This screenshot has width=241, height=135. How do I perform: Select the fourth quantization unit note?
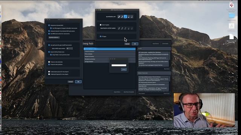click(x=129, y=16)
